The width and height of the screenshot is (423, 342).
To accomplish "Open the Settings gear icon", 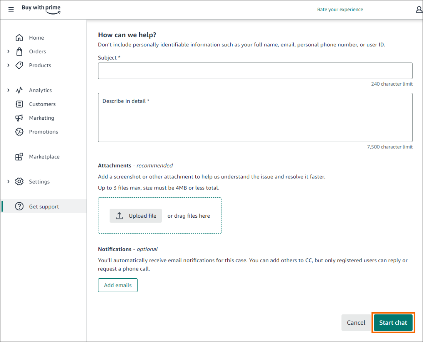I will point(19,181).
